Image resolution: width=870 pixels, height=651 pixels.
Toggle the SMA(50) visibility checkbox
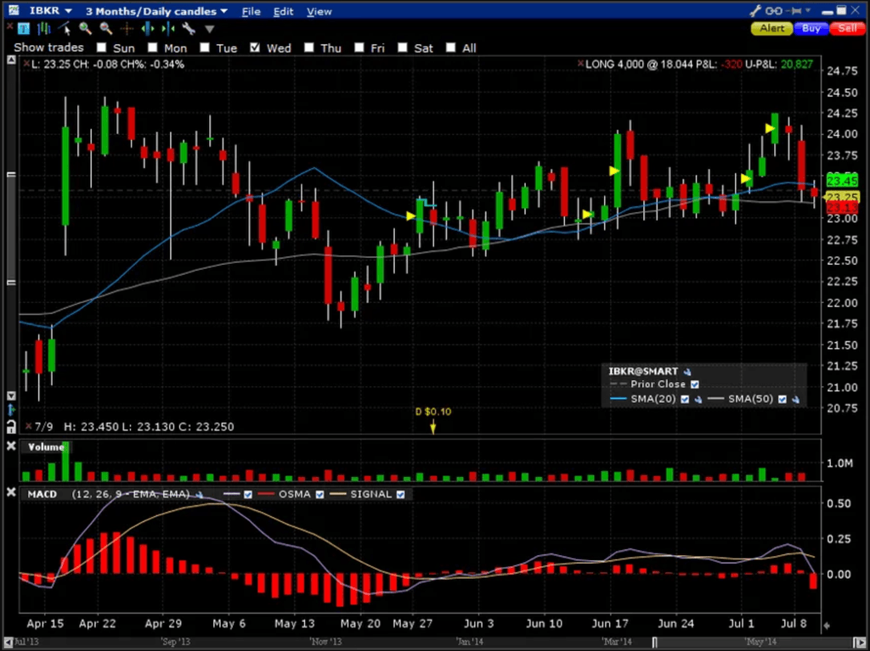tap(783, 399)
